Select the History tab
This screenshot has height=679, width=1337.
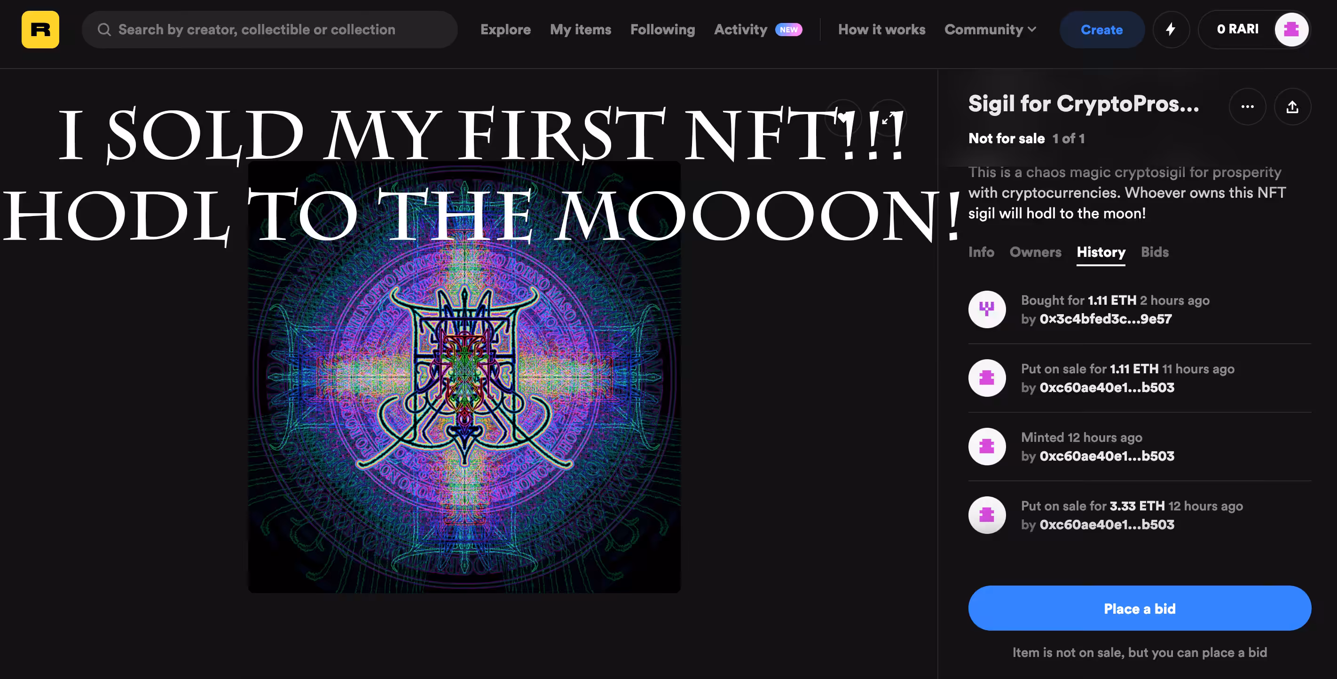(x=1101, y=252)
